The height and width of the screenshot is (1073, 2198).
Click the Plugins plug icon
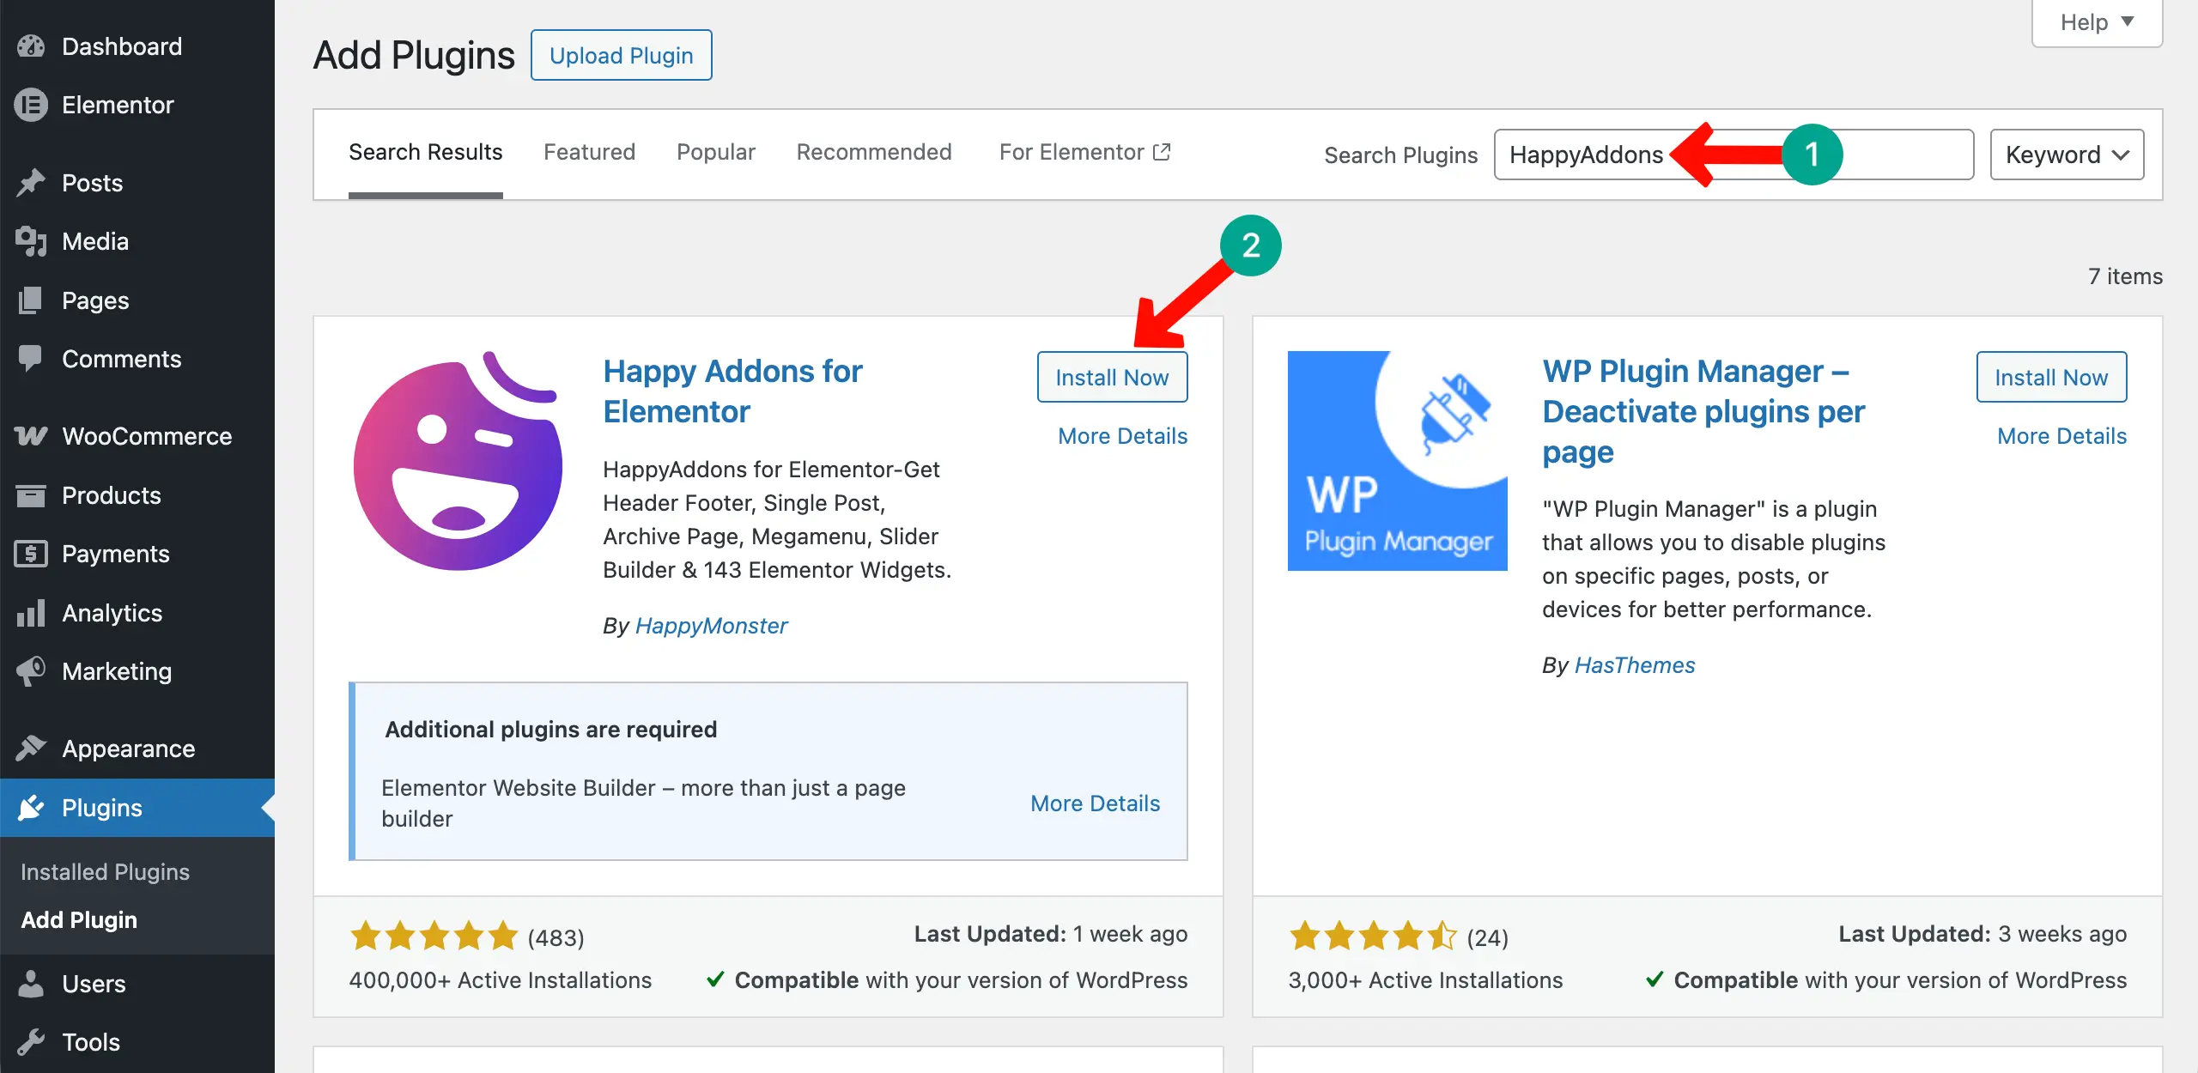point(31,808)
